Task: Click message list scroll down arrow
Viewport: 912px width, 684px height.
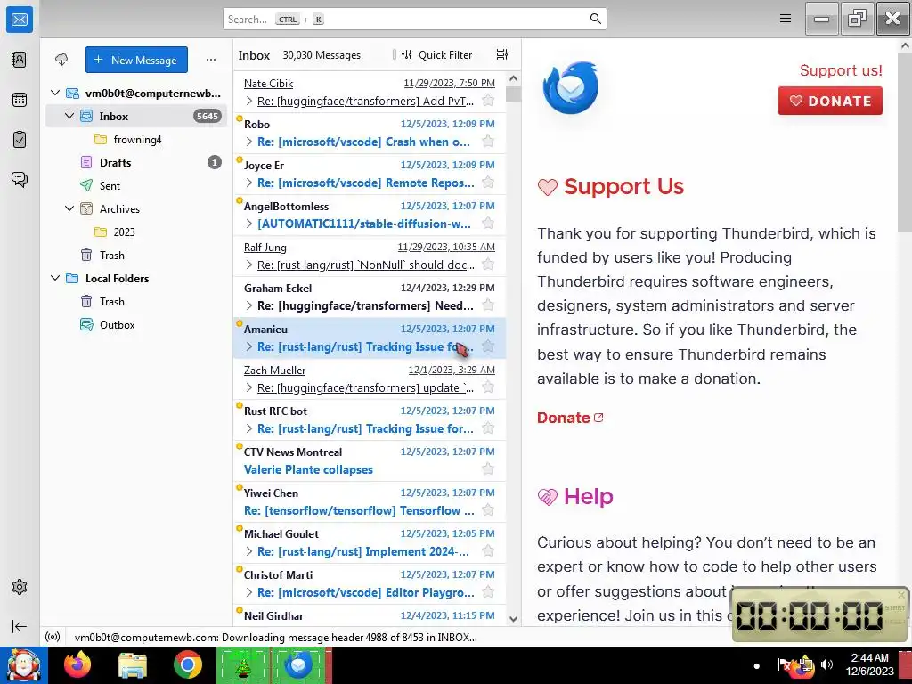Action: [x=513, y=619]
